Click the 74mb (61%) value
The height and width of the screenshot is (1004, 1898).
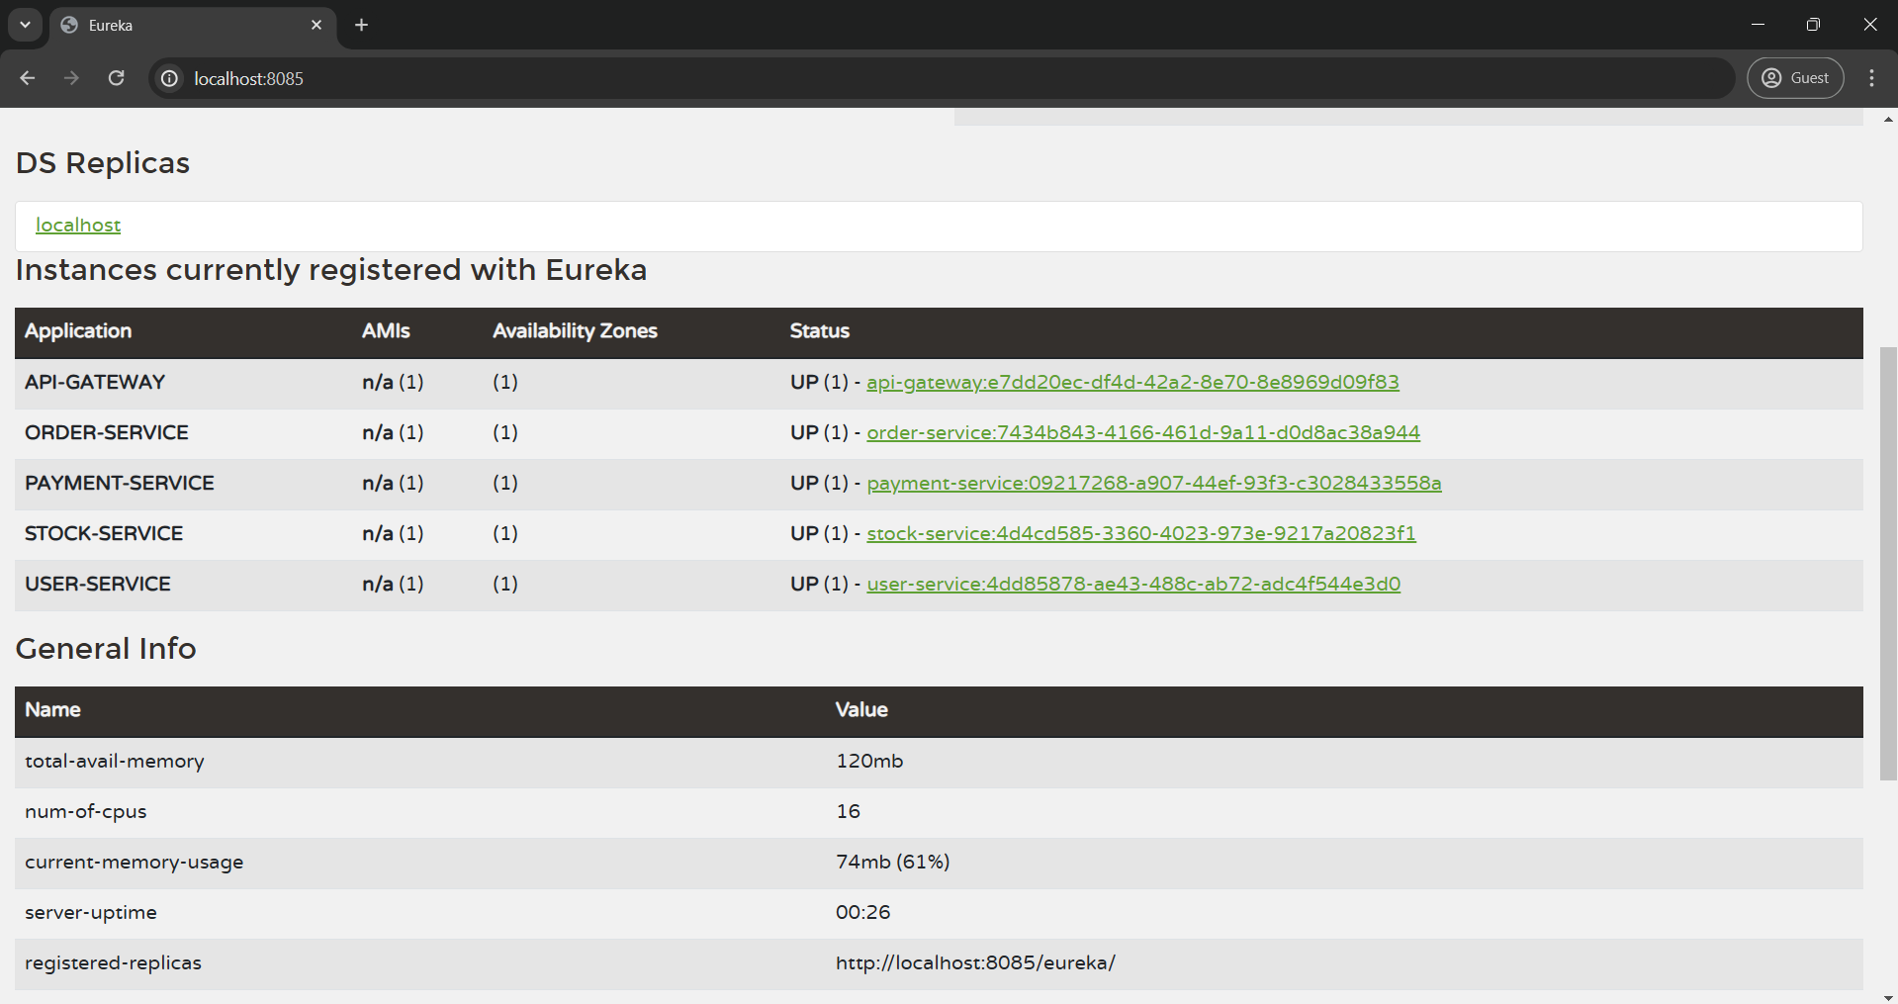point(892,862)
